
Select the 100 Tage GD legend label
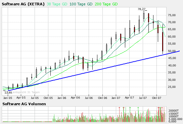click(81, 4)
